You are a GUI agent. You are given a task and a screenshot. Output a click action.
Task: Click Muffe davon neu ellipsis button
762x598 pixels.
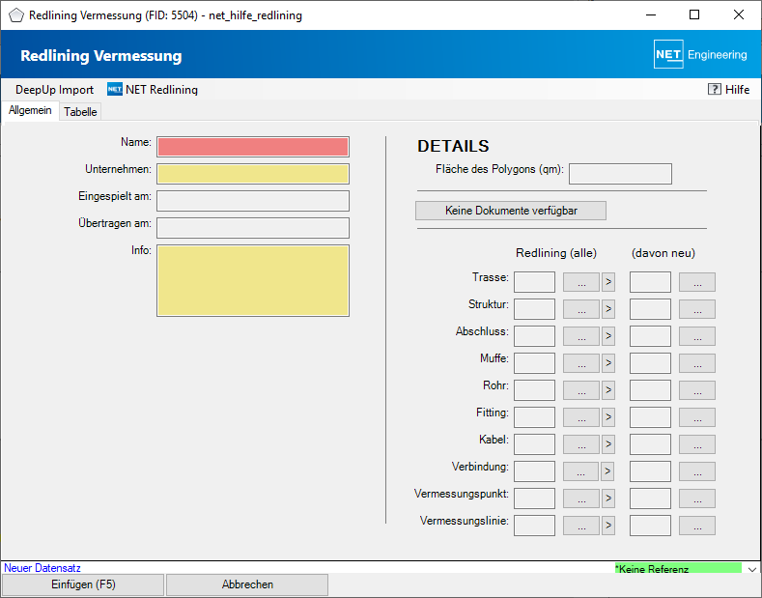tap(697, 363)
